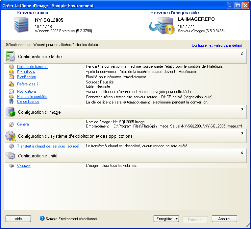
Task: Click the Configuration d'image database icon
Action: pyautogui.click(x=11, y=112)
